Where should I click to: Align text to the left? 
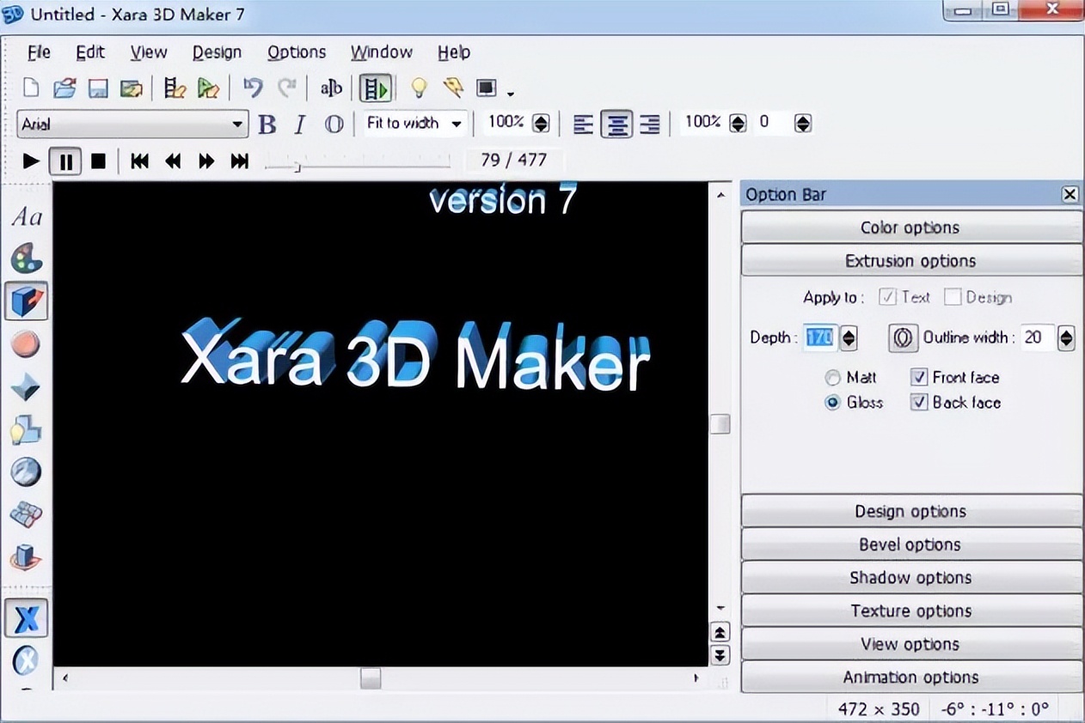point(583,125)
